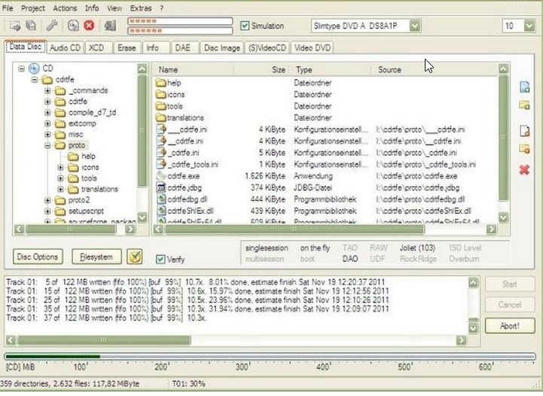The image size is (543, 396).
Task: Click the log output horizontal scrollbar thumb
Action: tap(104, 340)
